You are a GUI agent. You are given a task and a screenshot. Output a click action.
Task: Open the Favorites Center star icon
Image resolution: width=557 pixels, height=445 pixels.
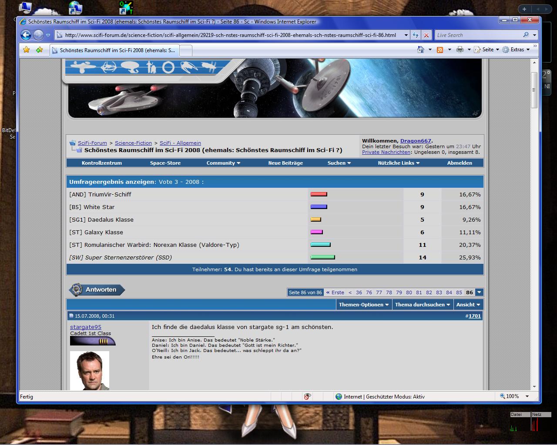tap(27, 50)
